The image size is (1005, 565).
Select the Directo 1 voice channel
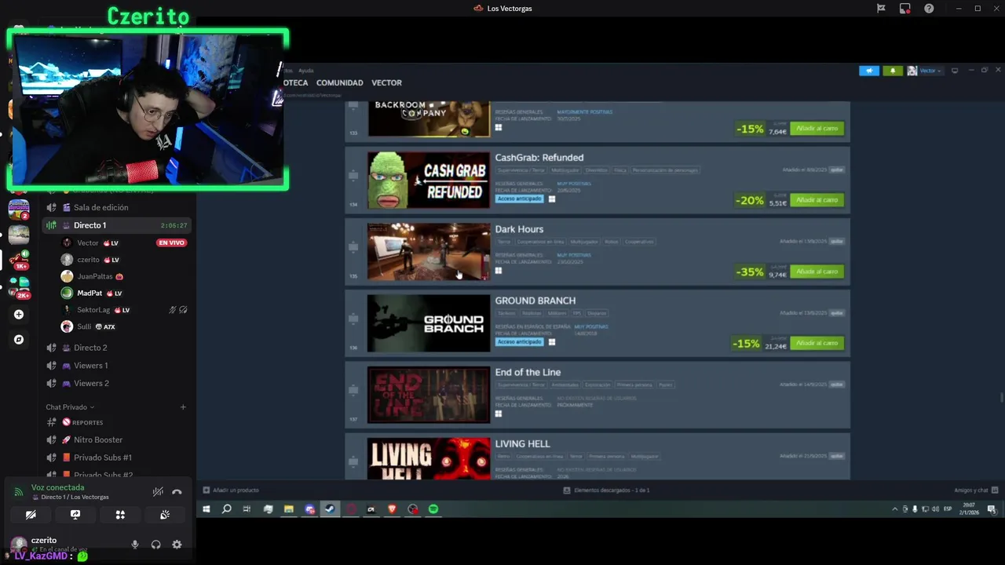tap(115, 225)
